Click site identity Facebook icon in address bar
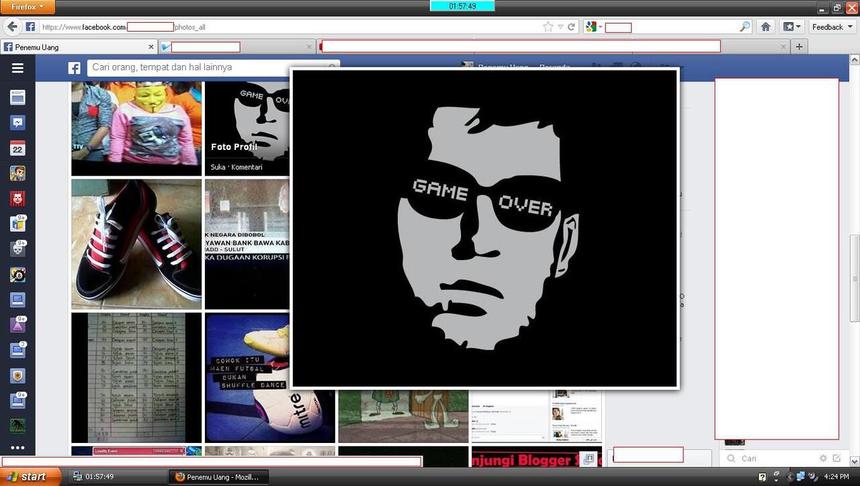The image size is (860, 486). [30, 27]
